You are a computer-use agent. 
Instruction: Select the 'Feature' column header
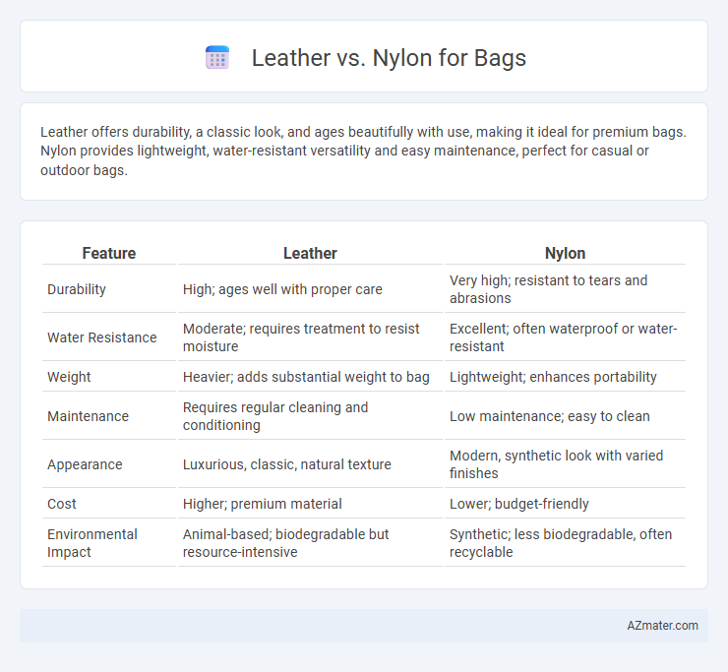[x=109, y=253]
